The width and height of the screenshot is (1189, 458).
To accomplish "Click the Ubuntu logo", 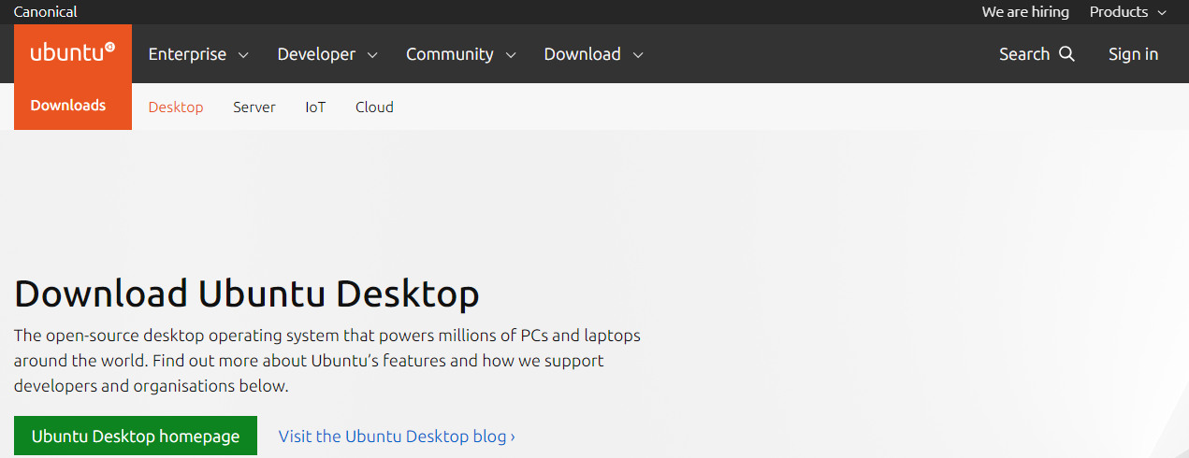I will (x=73, y=52).
